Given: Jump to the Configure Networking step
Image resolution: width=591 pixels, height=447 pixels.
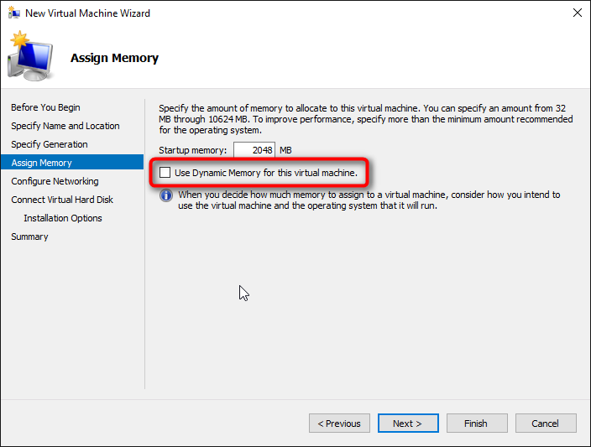Looking at the screenshot, I should pyautogui.click(x=55, y=181).
